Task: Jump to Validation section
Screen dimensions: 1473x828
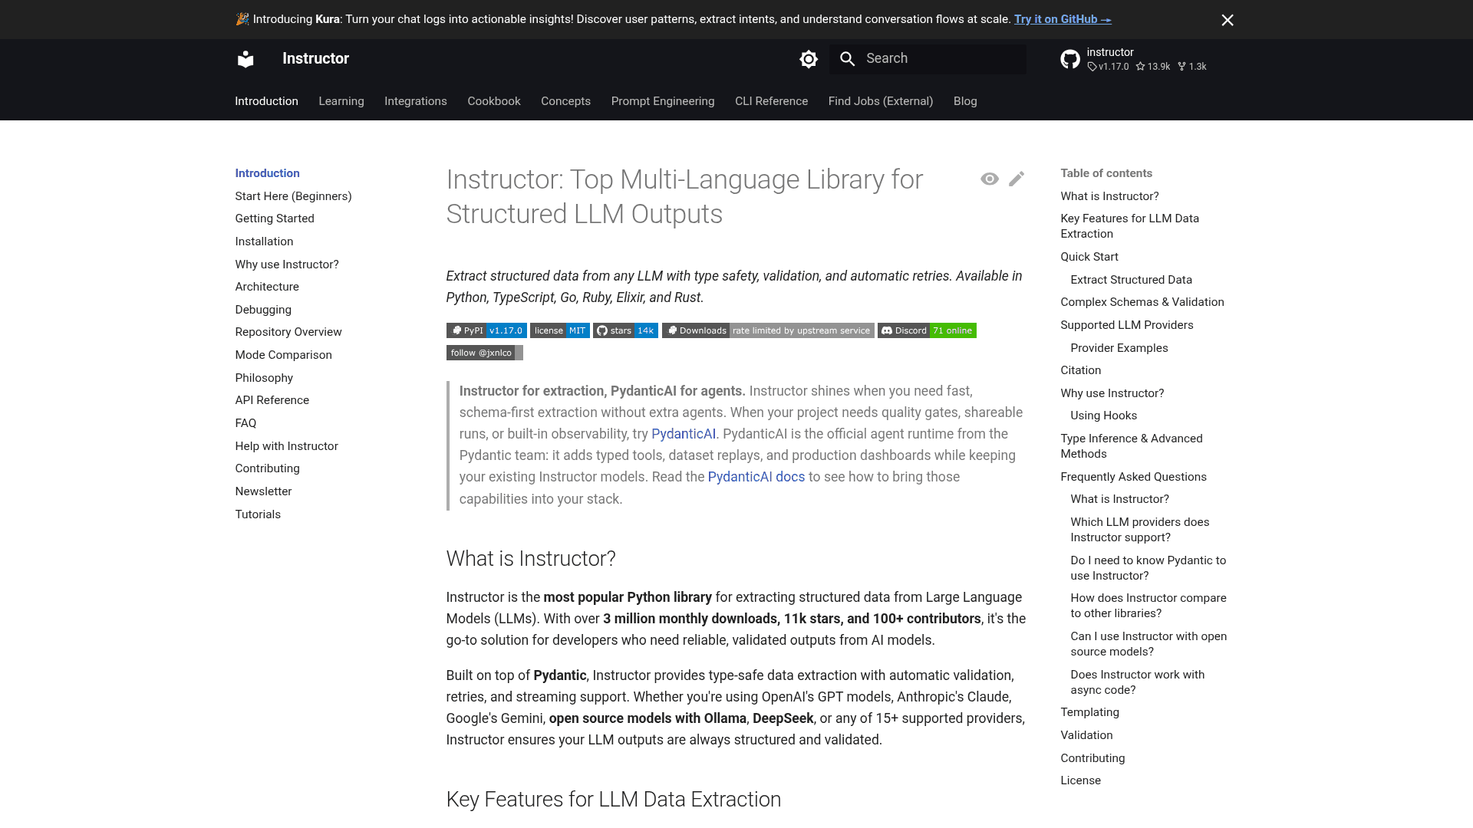Action: 1086,735
